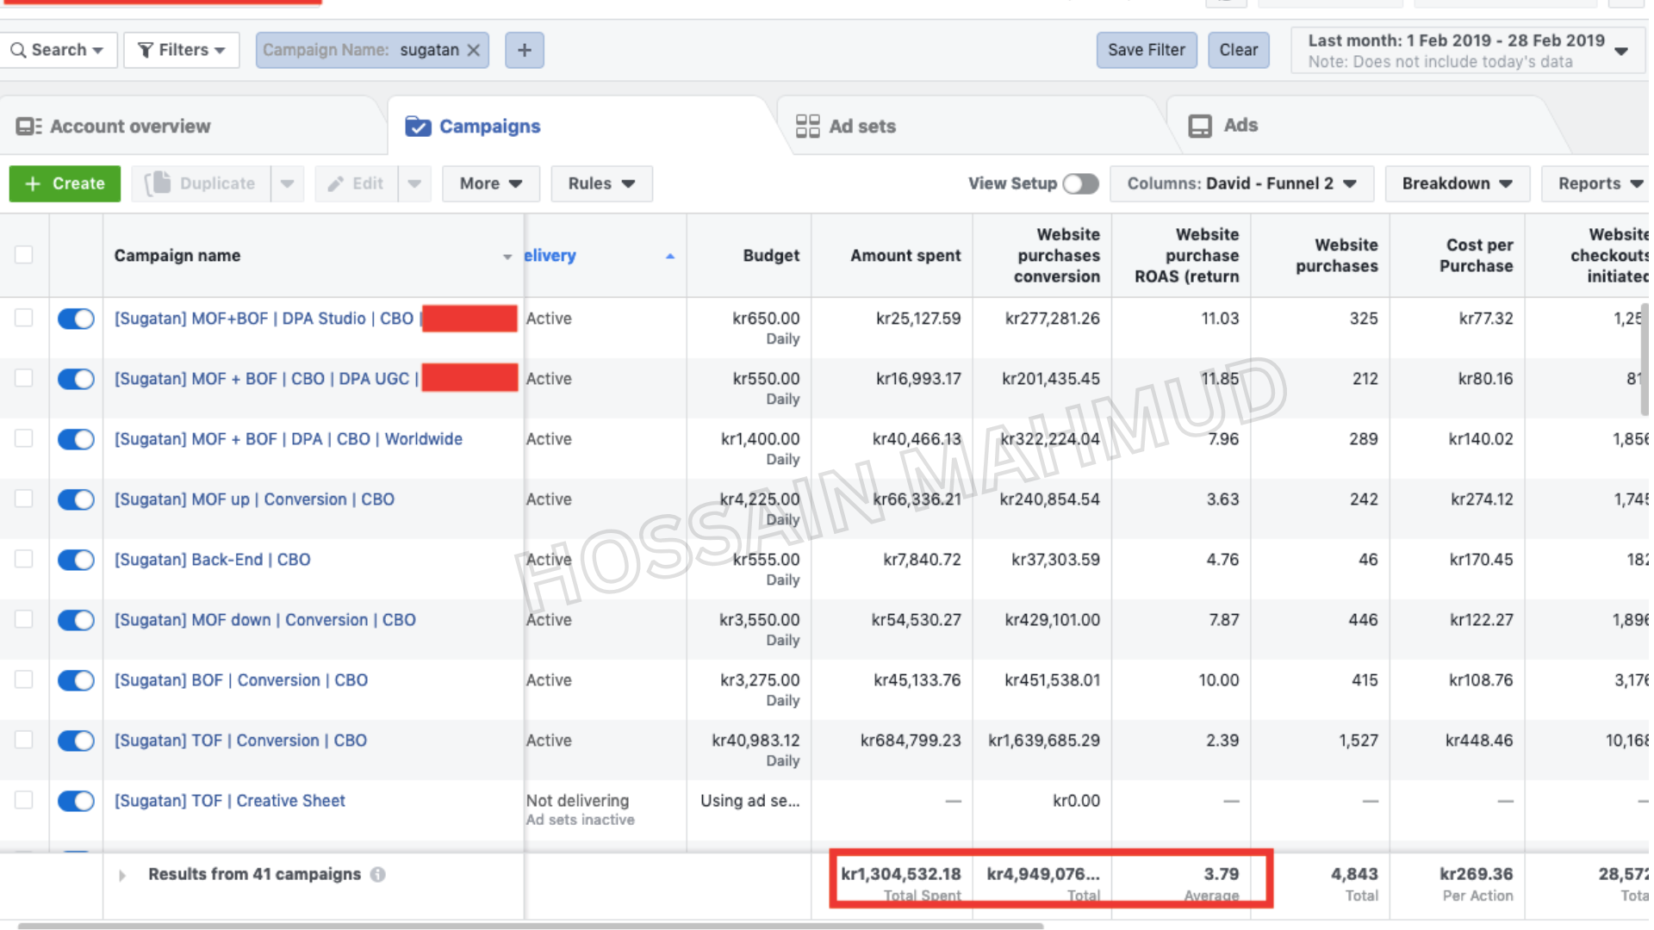Click the Campaigns tab checkmark folder icon
1654x930 pixels.
[418, 127]
